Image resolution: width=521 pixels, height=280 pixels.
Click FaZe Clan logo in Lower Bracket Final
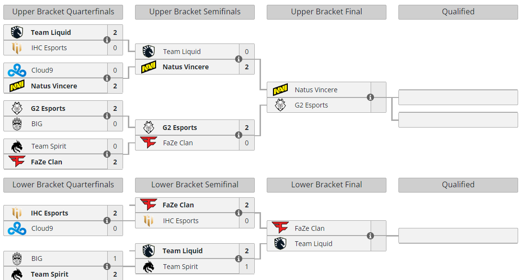pyautogui.click(x=281, y=228)
